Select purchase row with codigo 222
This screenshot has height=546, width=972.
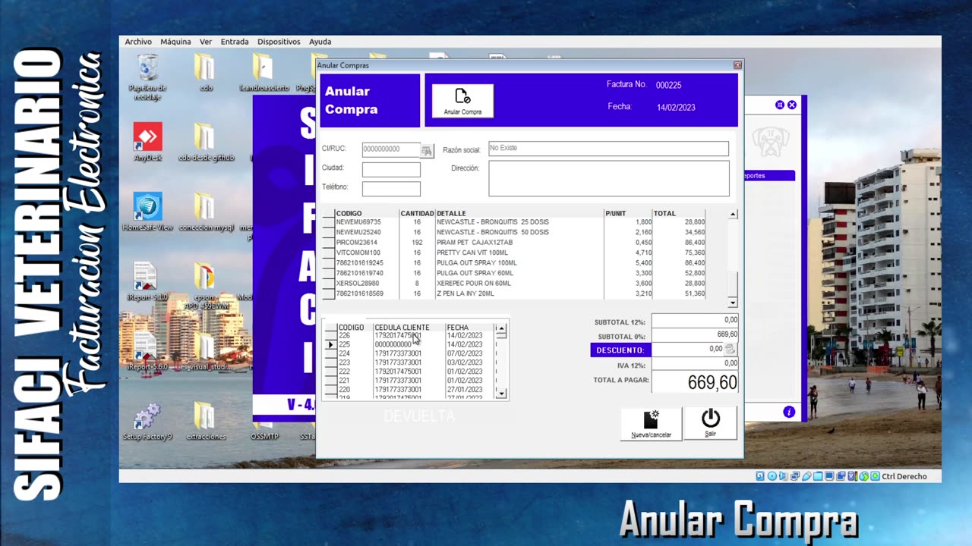tap(410, 372)
